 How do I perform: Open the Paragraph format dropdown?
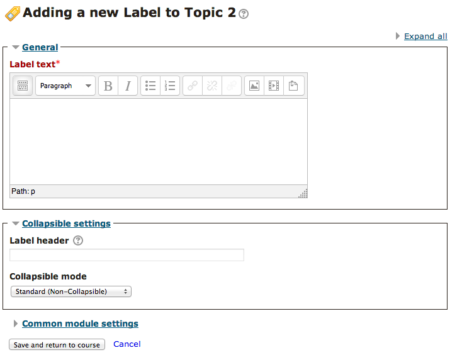(65, 86)
